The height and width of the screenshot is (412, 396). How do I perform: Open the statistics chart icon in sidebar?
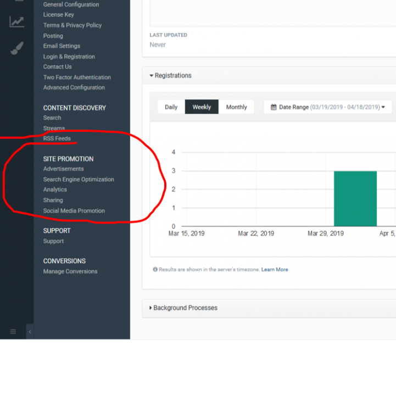click(17, 22)
